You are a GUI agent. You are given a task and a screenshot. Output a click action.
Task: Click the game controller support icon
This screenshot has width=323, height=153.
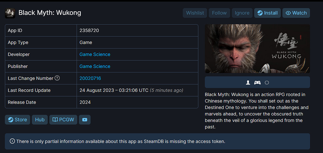click(x=257, y=82)
